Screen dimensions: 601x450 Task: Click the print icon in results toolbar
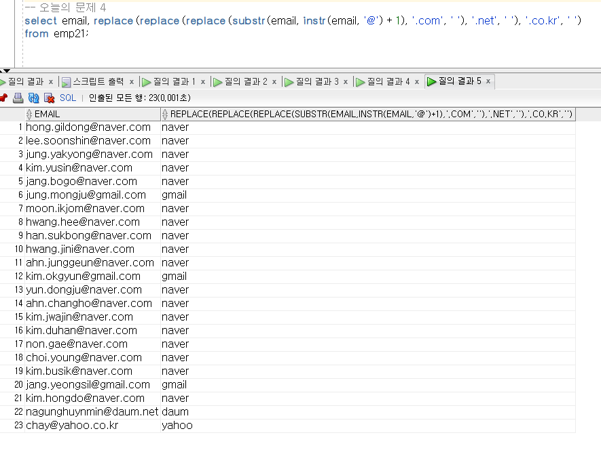(18, 98)
